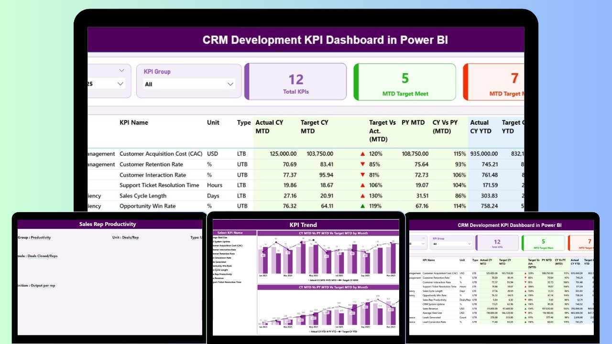Viewport: 612px width, 344px height.
Task: Click 935,000.00 YTD cell in large dashboard
Action: pyautogui.click(x=484, y=154)
